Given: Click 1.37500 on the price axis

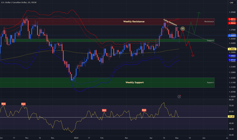Looking at the screenshot, I should tap(232, 30).
